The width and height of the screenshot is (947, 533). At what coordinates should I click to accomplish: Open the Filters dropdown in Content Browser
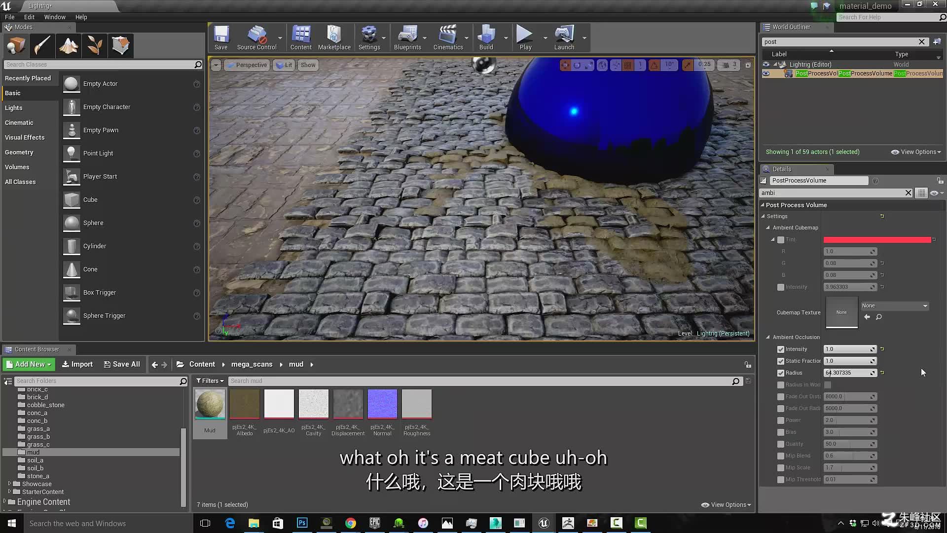coord(210,381)
